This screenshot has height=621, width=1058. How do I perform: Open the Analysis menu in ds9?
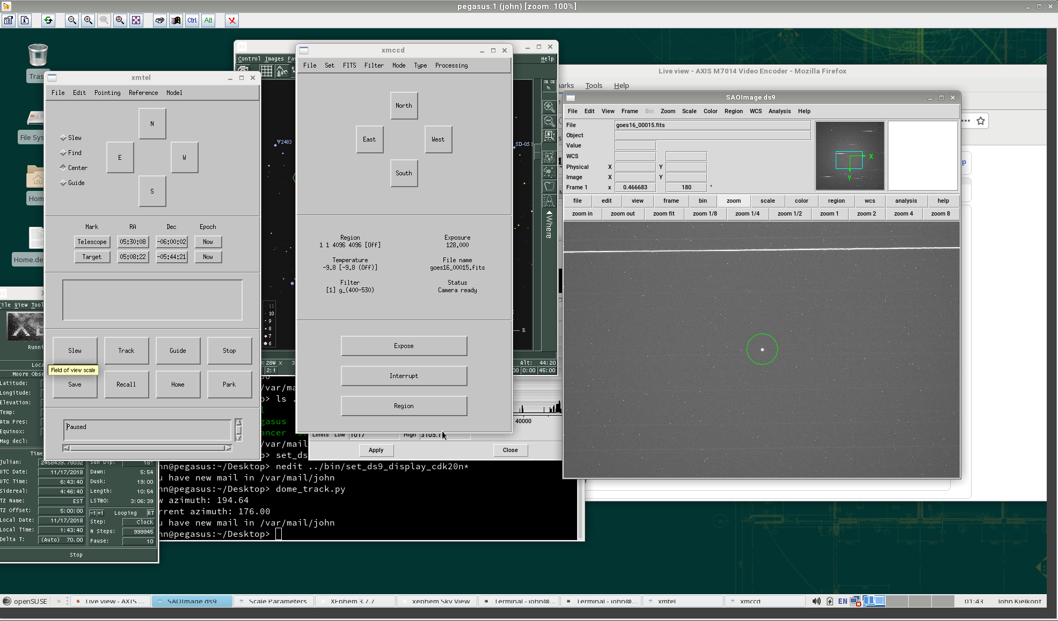point(779,111)
